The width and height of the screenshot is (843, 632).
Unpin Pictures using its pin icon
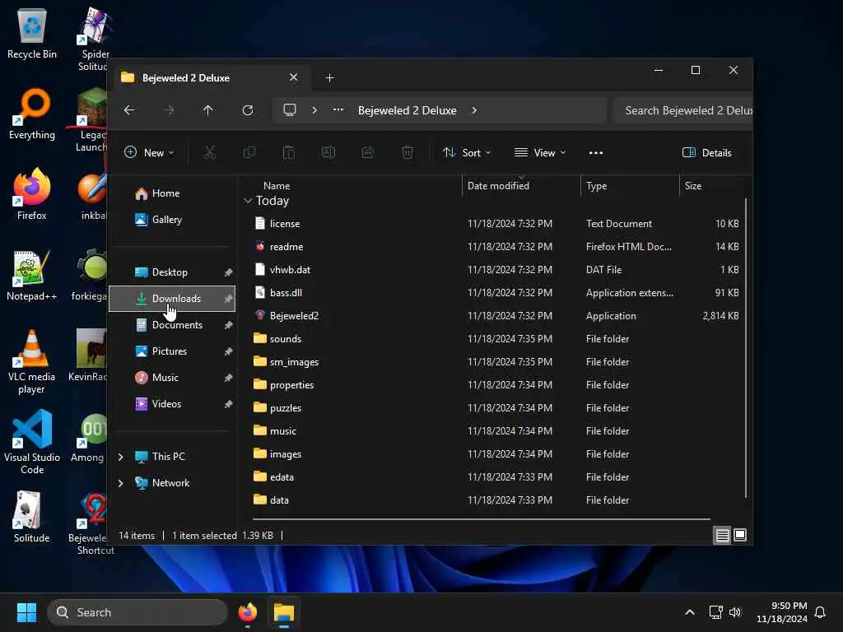228,351
